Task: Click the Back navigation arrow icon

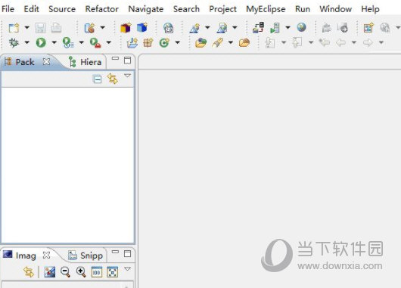Action: [x=340, y=42]
